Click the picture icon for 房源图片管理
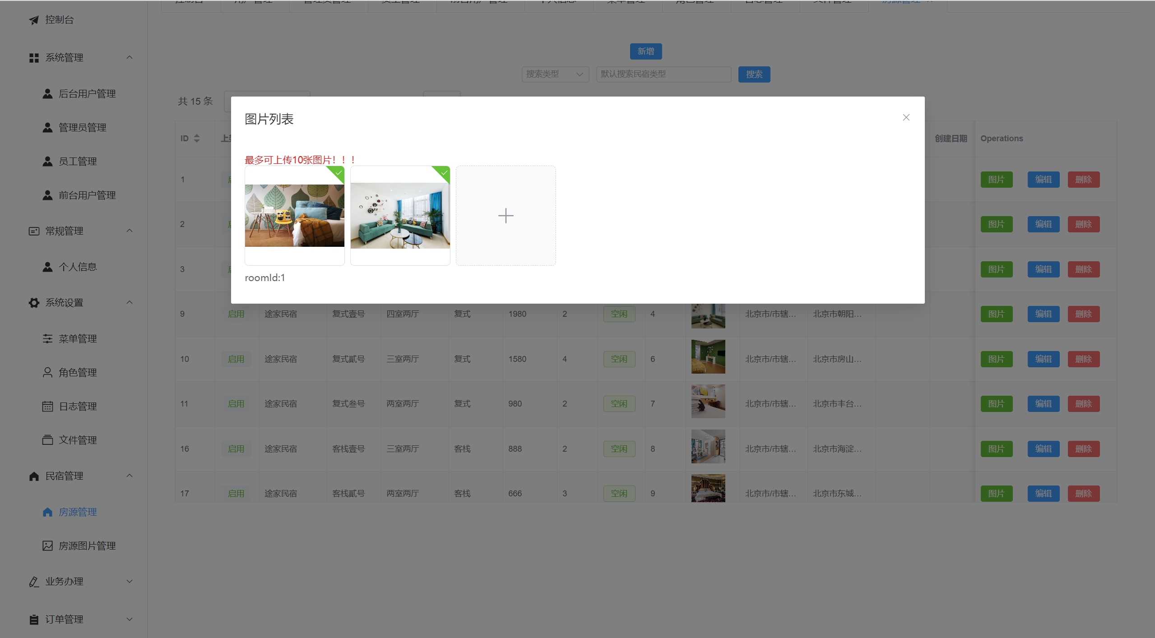The height and width of the screenshot is (638, 1155). pyautogui.click(x=47, y=546)
